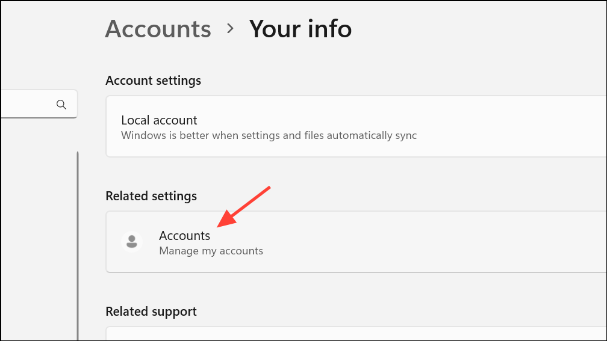The height and width of the screenshot is (341, 607).
Task: Expand the card under Related support
Action: click(x=355, y=334)
